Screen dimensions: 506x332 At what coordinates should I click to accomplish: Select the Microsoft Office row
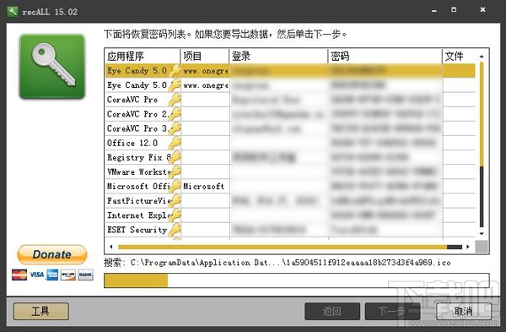pos(290,186)
